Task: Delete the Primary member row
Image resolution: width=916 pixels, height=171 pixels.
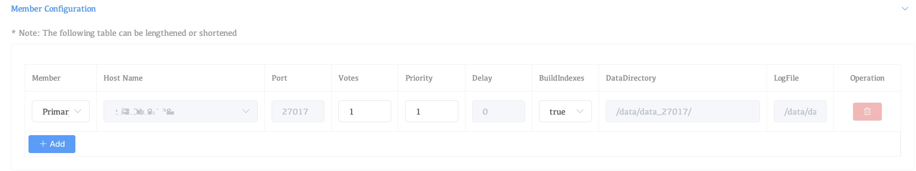Action: [867, 112]
